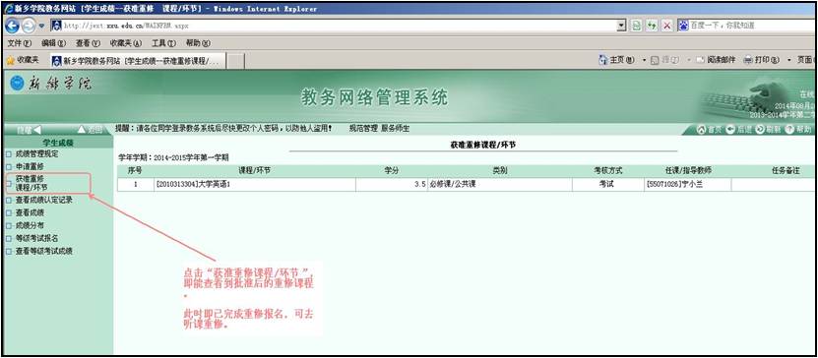Click the green Refresh arrows icon
The image size is (818, 358).
652,26
